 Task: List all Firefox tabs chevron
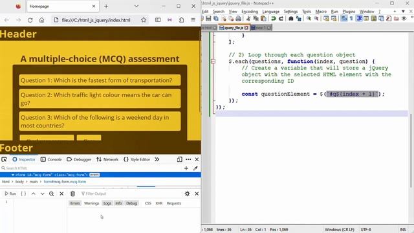click(136, 6)
